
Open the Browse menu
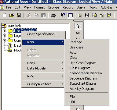(54, 7)
